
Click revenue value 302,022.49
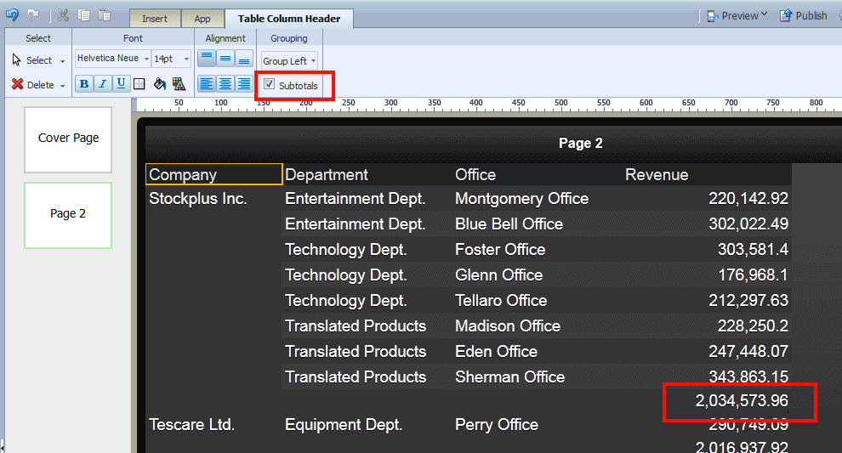pos(748,224)
